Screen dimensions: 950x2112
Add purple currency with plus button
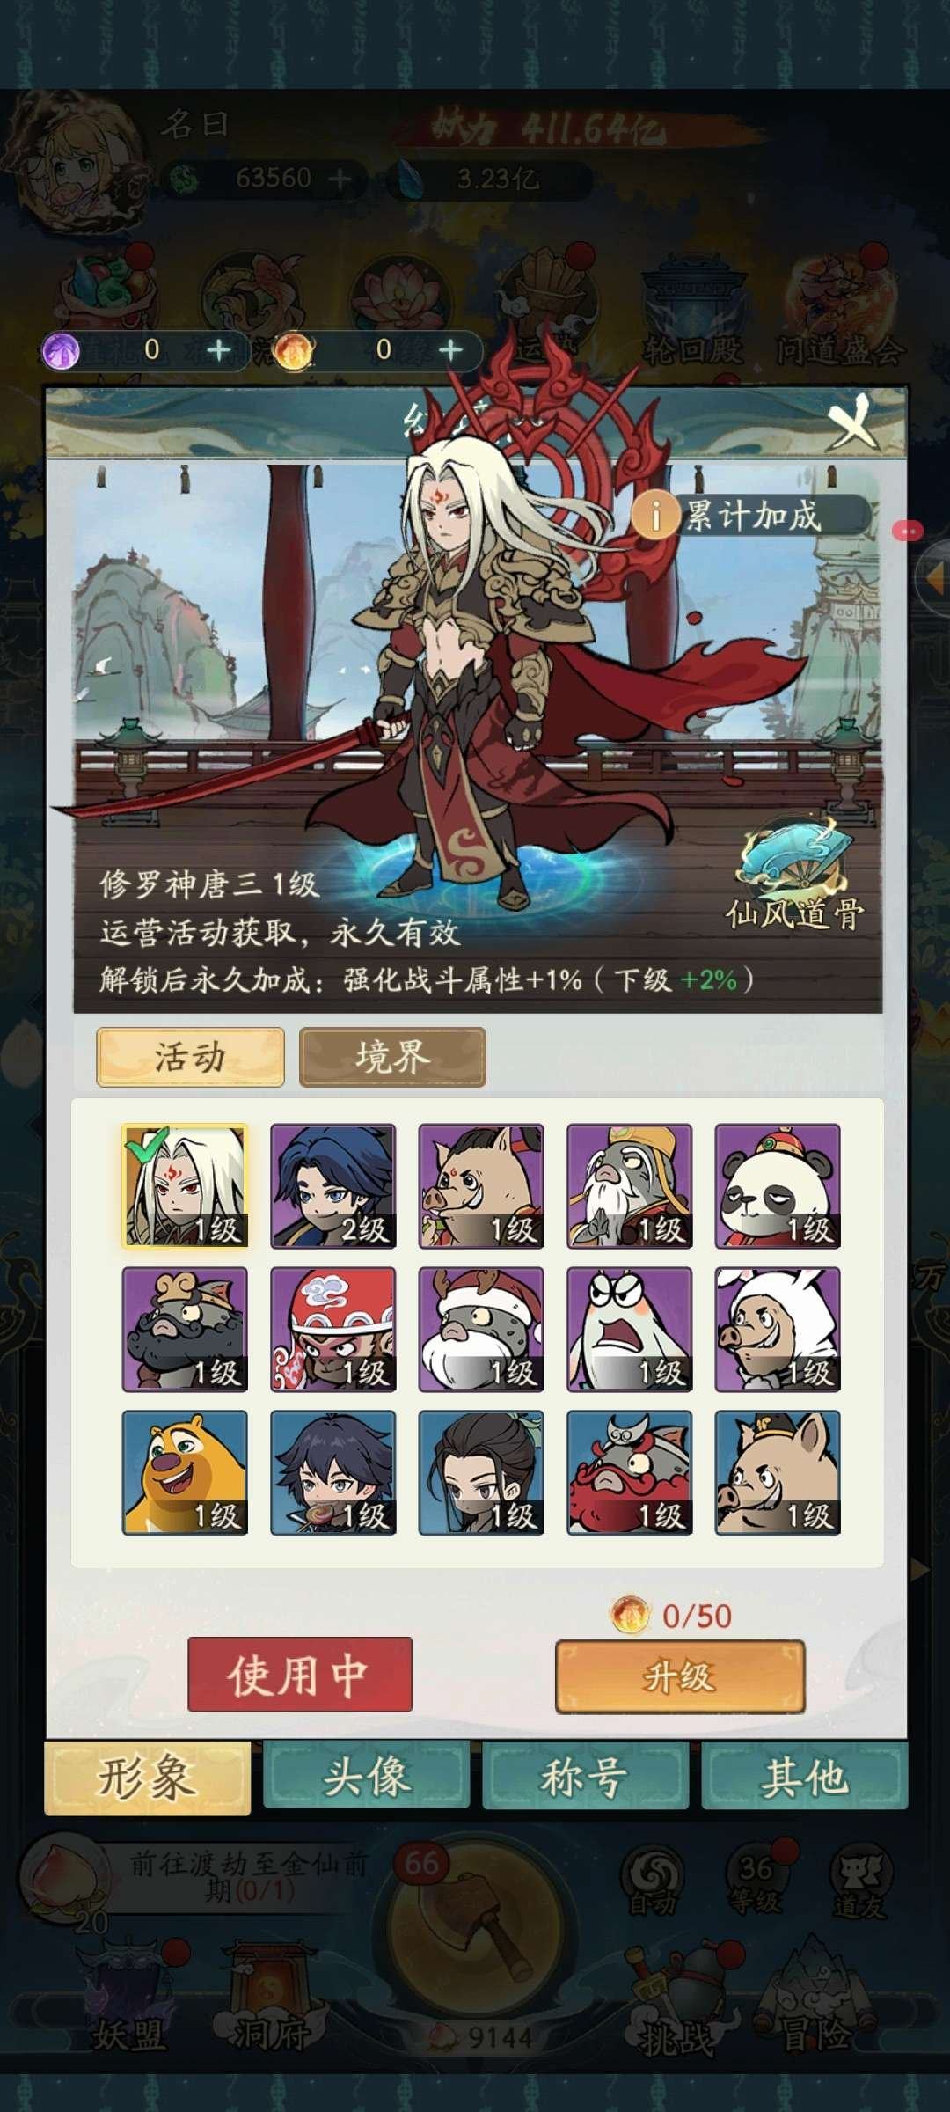click(218, 351)
